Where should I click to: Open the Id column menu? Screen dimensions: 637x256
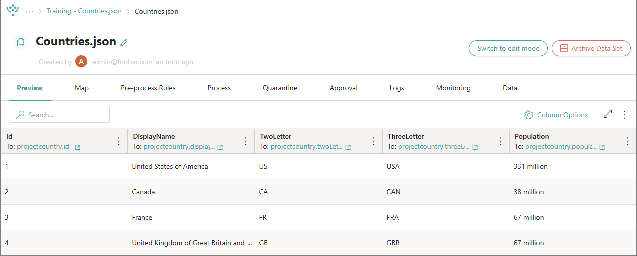pos(119,141)
